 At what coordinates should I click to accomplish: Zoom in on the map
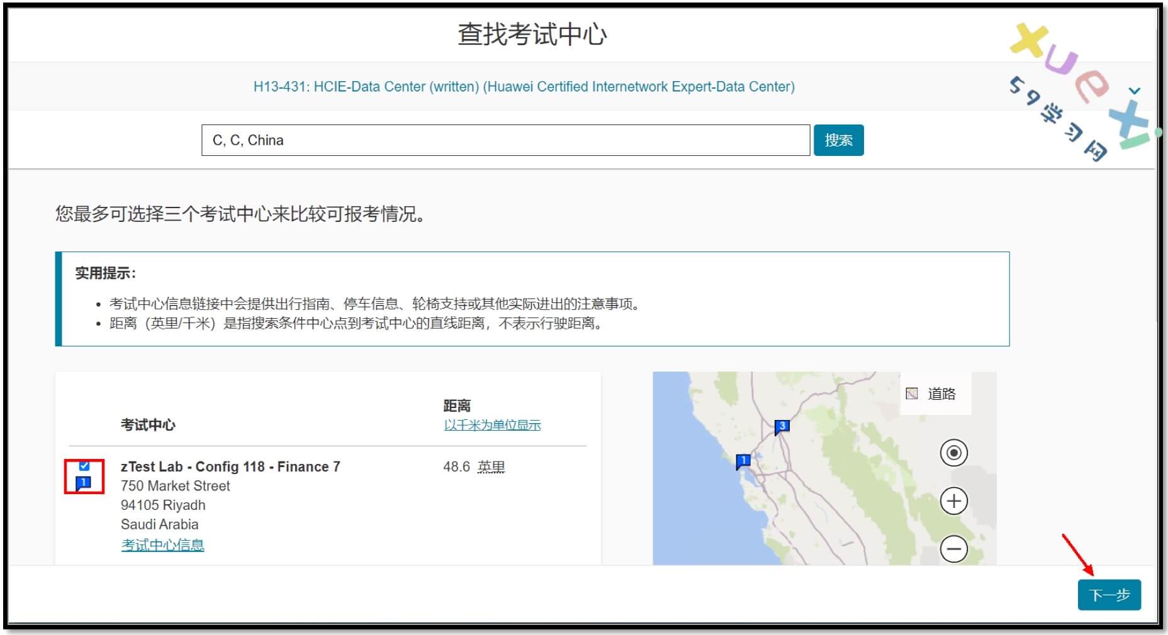click(x=953, y=501)
